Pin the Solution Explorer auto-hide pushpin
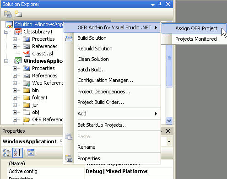 pyautogui.click(x=160, y=4)
